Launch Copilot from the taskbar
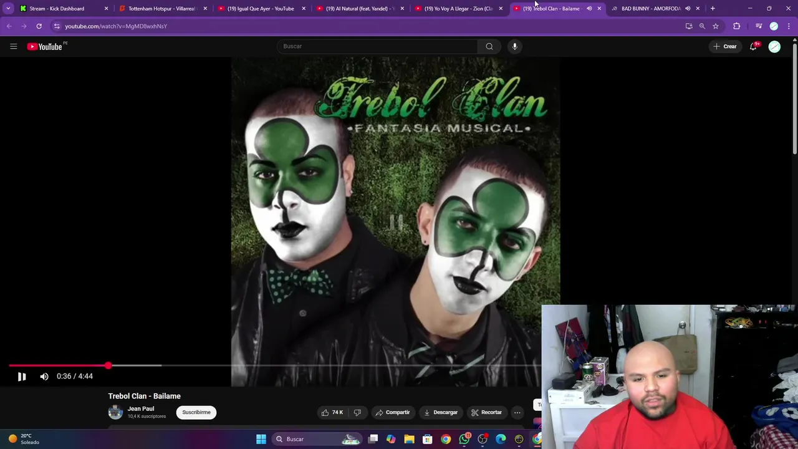 [391, 439]
